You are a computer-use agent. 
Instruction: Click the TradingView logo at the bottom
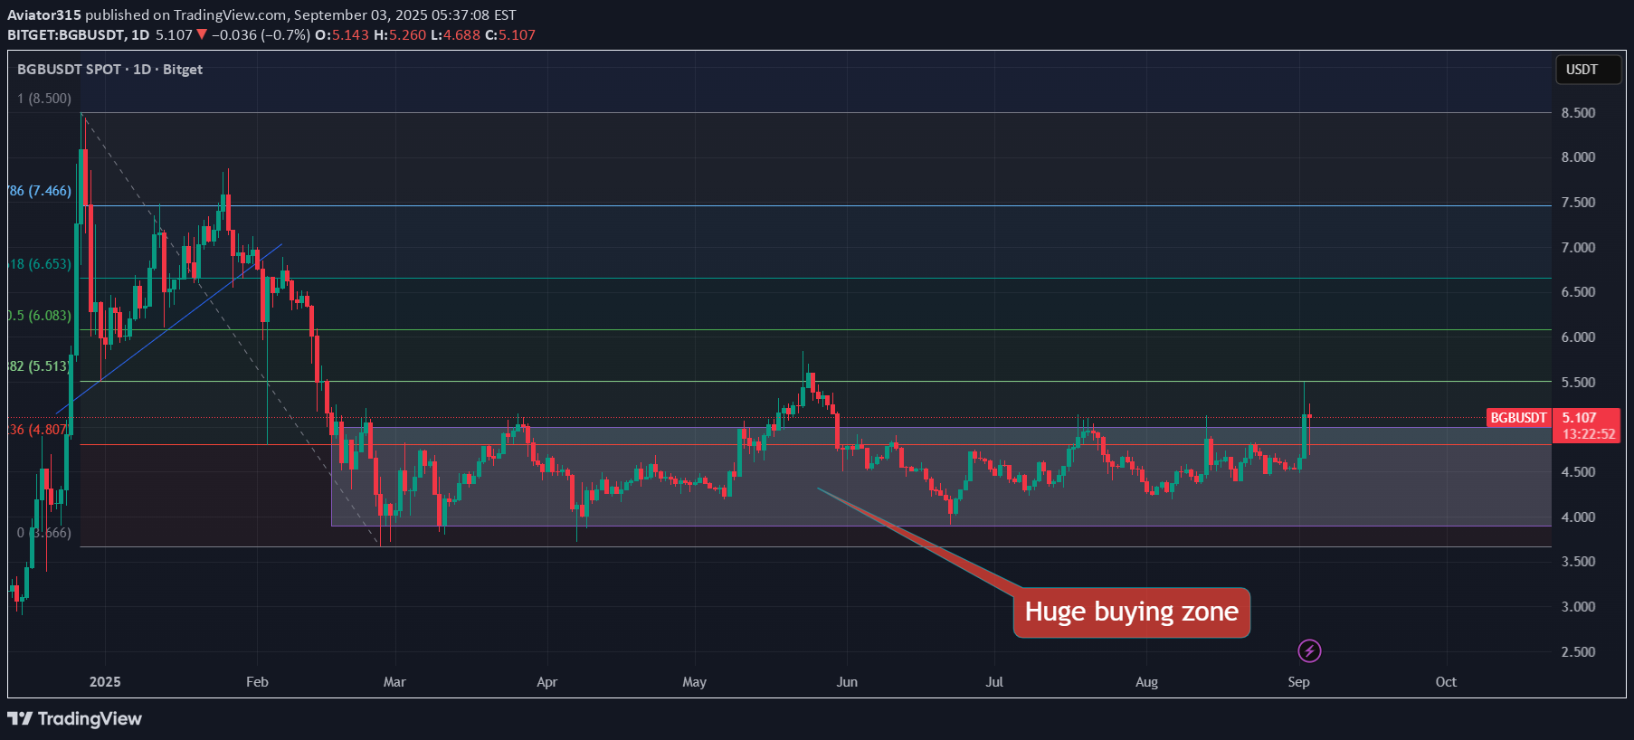[x=75, y=718]
